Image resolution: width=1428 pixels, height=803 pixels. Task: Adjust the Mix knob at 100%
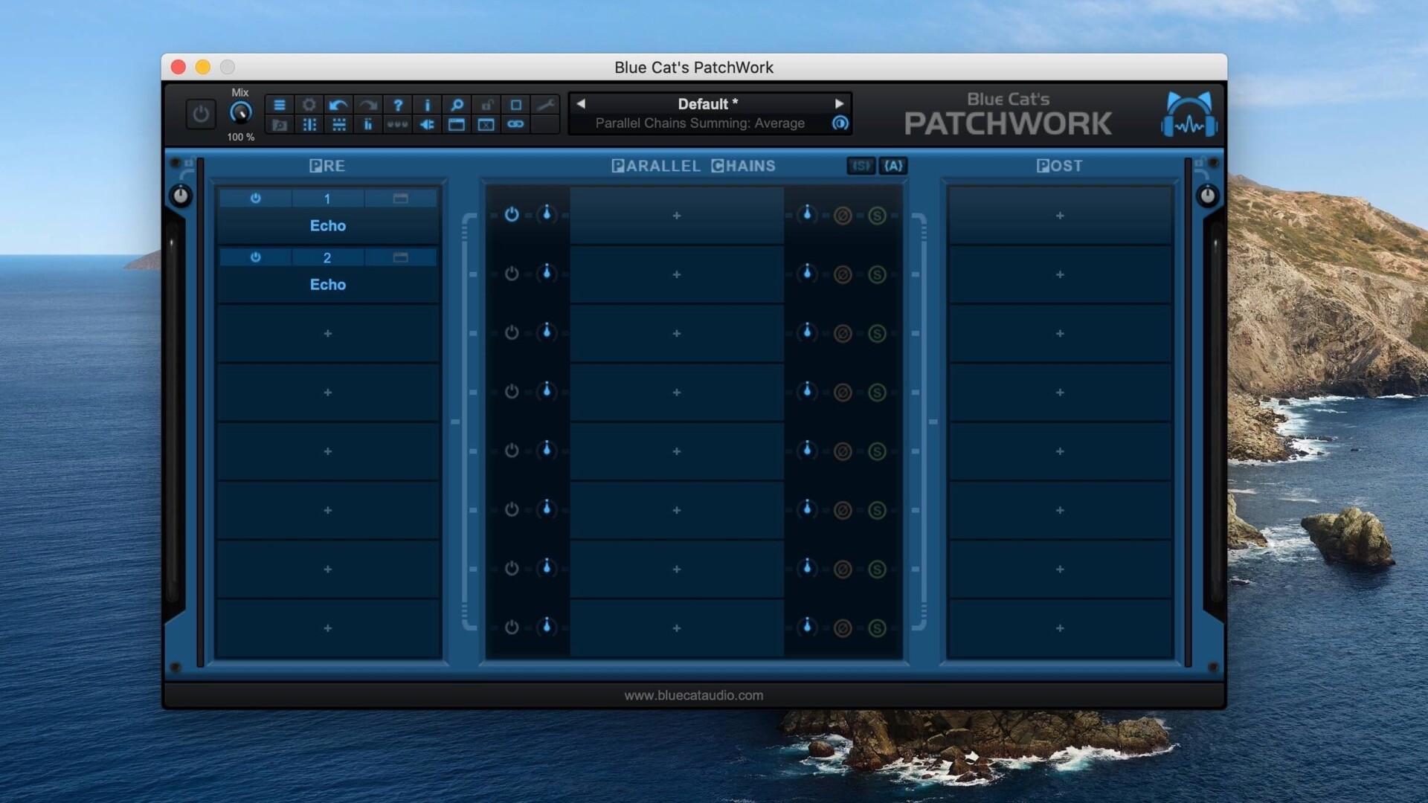pyautogui.click(x=240, y=113)
